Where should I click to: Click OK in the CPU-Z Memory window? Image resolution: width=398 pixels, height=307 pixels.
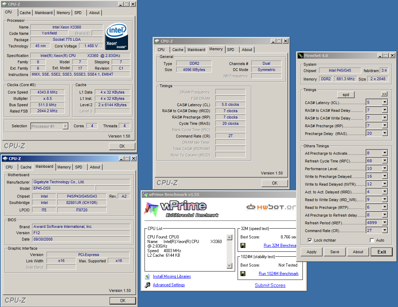pyautogui.click(x=275, y=183)
